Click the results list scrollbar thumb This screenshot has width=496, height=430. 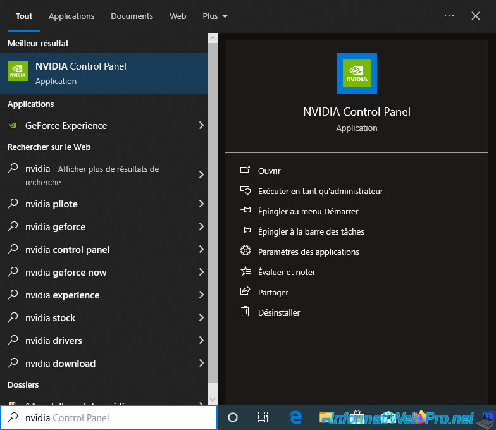tap(213, 214)
